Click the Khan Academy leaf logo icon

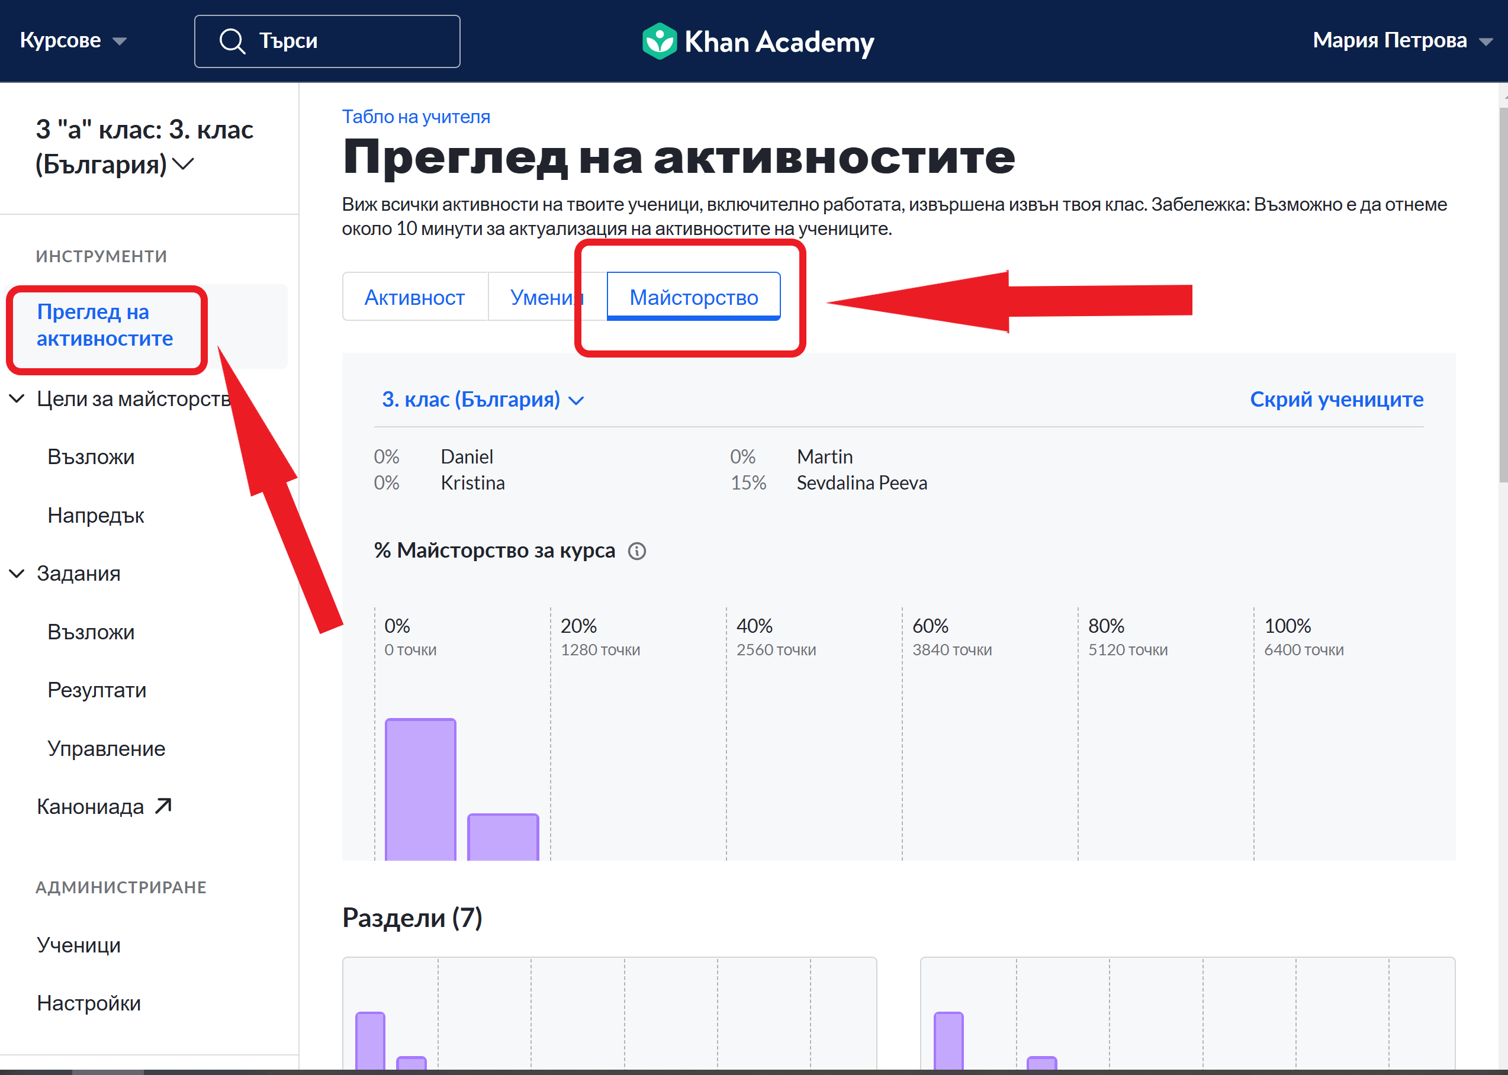(x=660, y=41)
